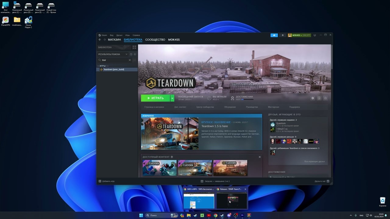390x219 pixels.
Task: Toggle the show ready-to-play games filter
Action: 135,54
